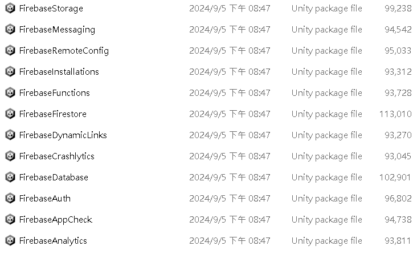The image size is (413, 266).
Task: Select the FirebaseFirestore file name
Action: [53, 114]
